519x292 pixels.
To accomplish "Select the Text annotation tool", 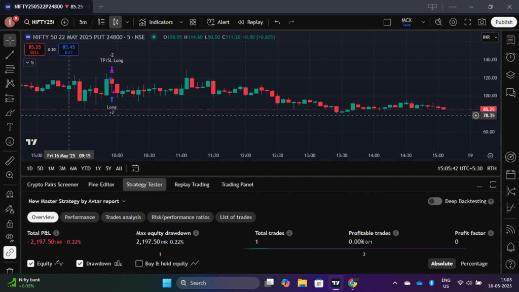I will 10,127.
